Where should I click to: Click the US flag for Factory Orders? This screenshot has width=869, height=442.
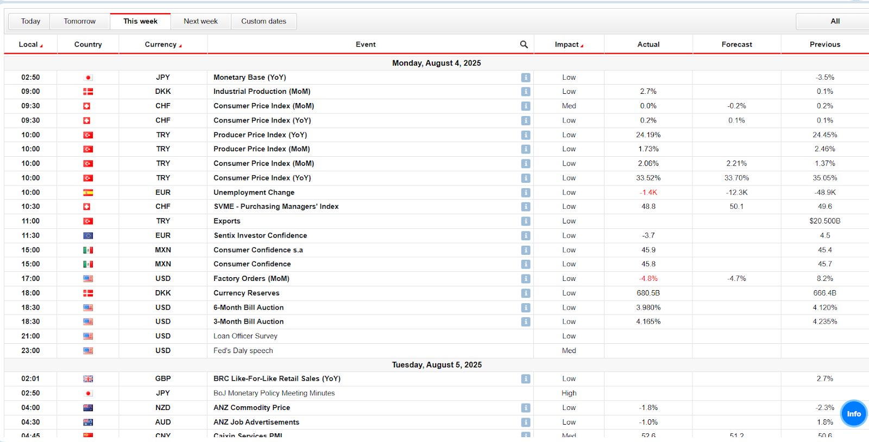88,279
